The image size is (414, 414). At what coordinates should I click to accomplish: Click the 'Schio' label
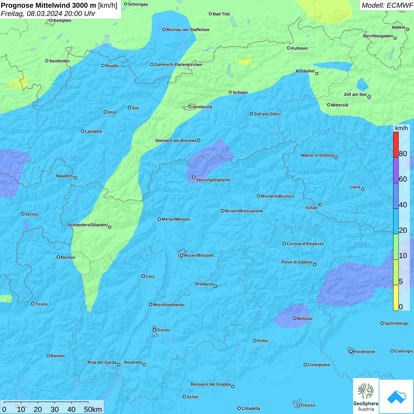pyautogui.click(x=193, y=397)
